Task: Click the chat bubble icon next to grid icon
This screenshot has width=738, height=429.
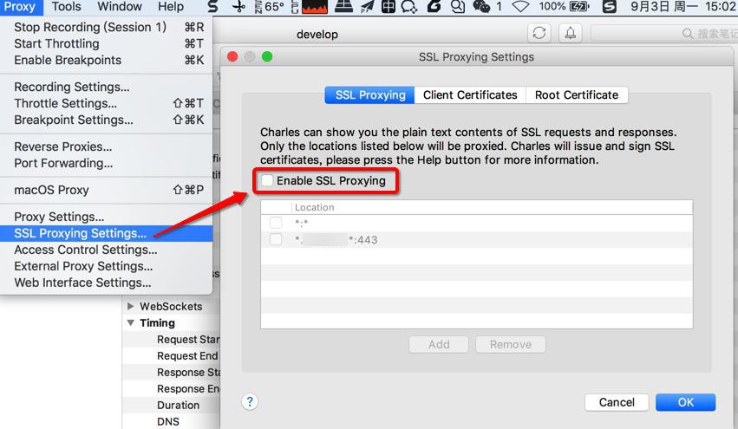Action: pyautogui.click(x=409, y=7)
